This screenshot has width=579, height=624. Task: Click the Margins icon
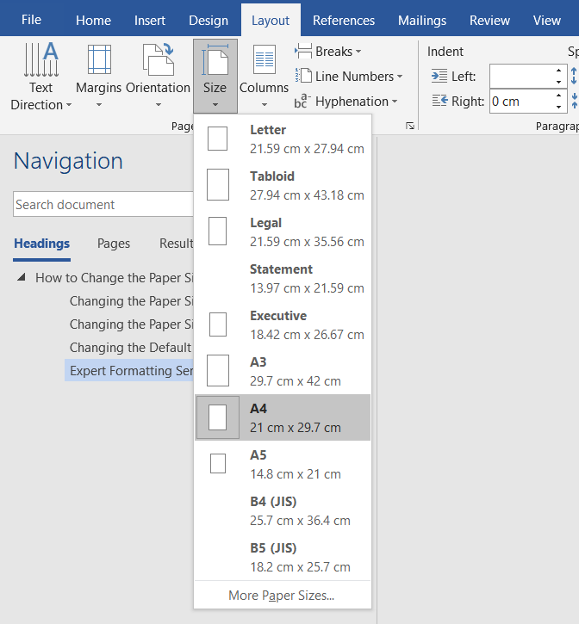coord(98,77)
